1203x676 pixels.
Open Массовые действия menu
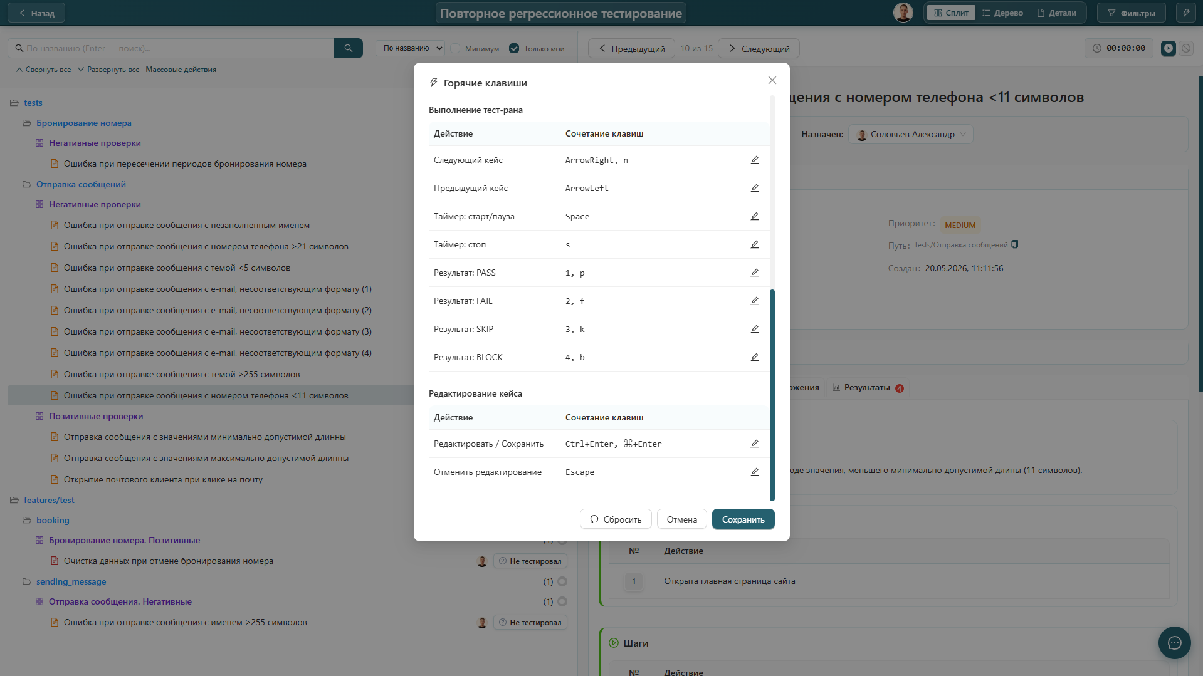[181, 70]
